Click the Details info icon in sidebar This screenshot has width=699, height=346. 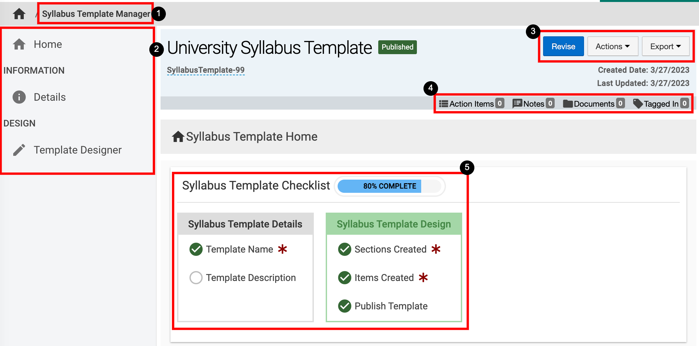tap(19, 97)
